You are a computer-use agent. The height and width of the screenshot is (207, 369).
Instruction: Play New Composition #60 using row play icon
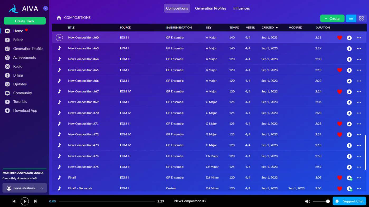pos(59,38)
